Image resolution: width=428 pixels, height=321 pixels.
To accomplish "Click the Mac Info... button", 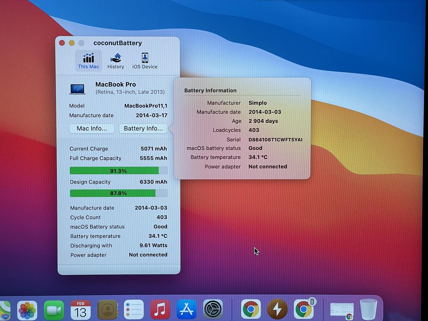I will tap(92, 128).
